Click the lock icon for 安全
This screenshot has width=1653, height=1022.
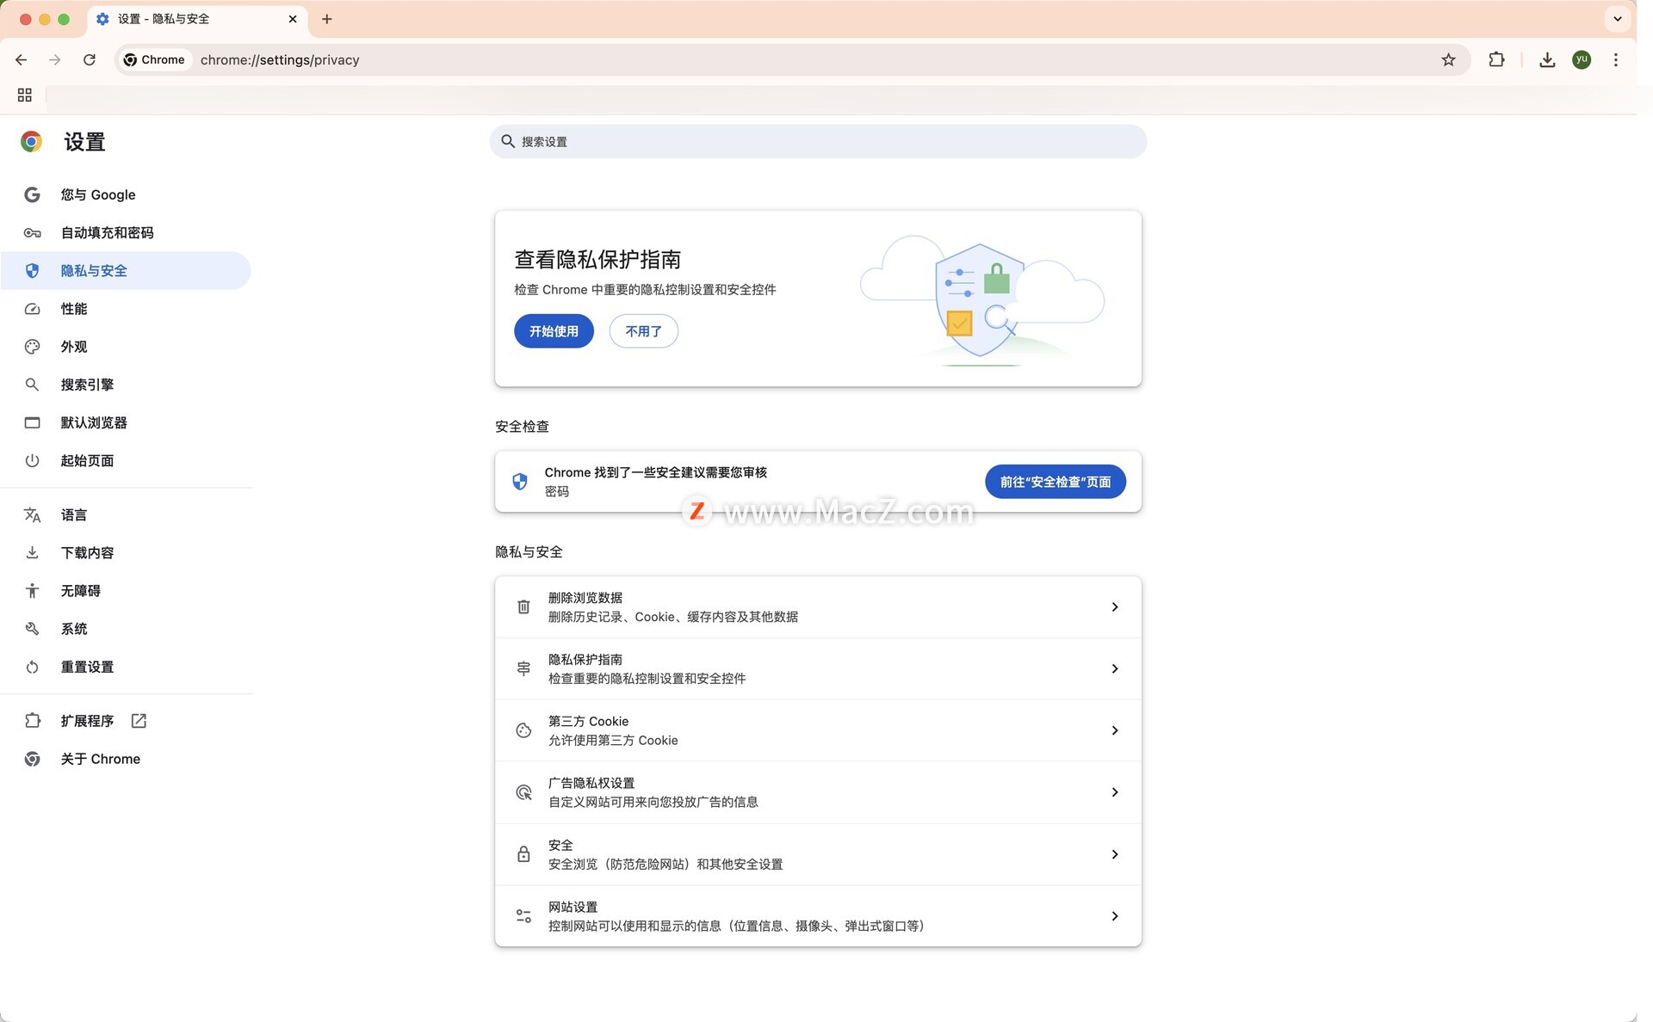tap(523, 854)
